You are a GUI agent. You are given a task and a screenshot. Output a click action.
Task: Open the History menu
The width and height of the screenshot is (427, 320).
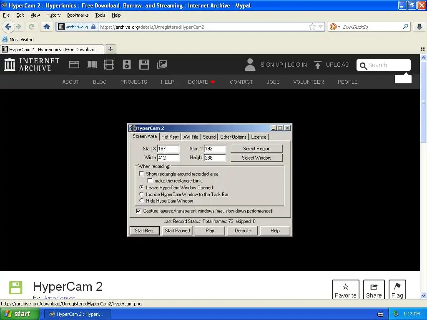53,15
